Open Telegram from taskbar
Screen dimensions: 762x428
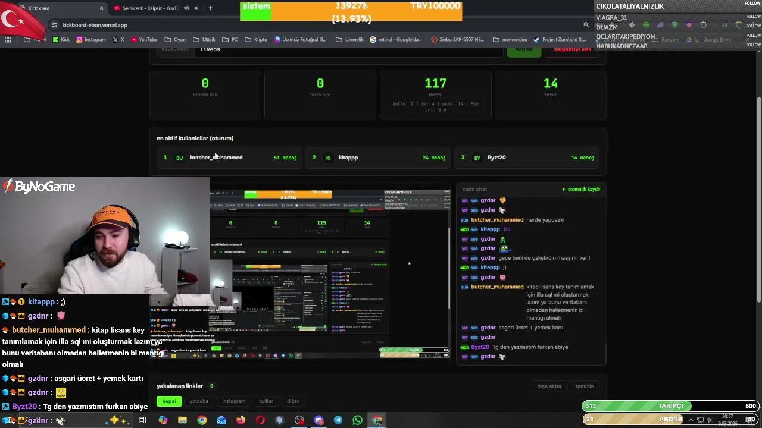tap(338, 420)
